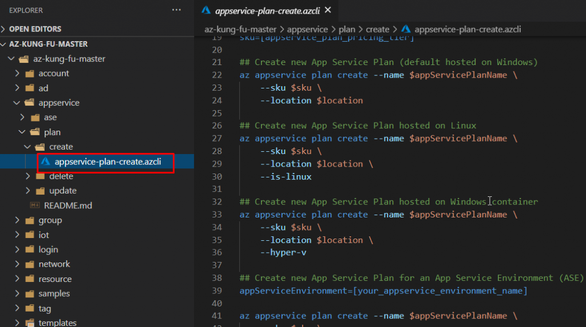The image size is (586, 327).
Task: Open the Explorer more actions ellipsis menu
Action: (176, 10)
